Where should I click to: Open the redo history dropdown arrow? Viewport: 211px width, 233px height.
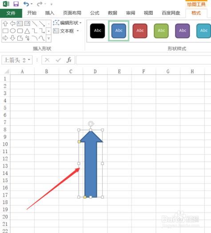pos(45,4)
